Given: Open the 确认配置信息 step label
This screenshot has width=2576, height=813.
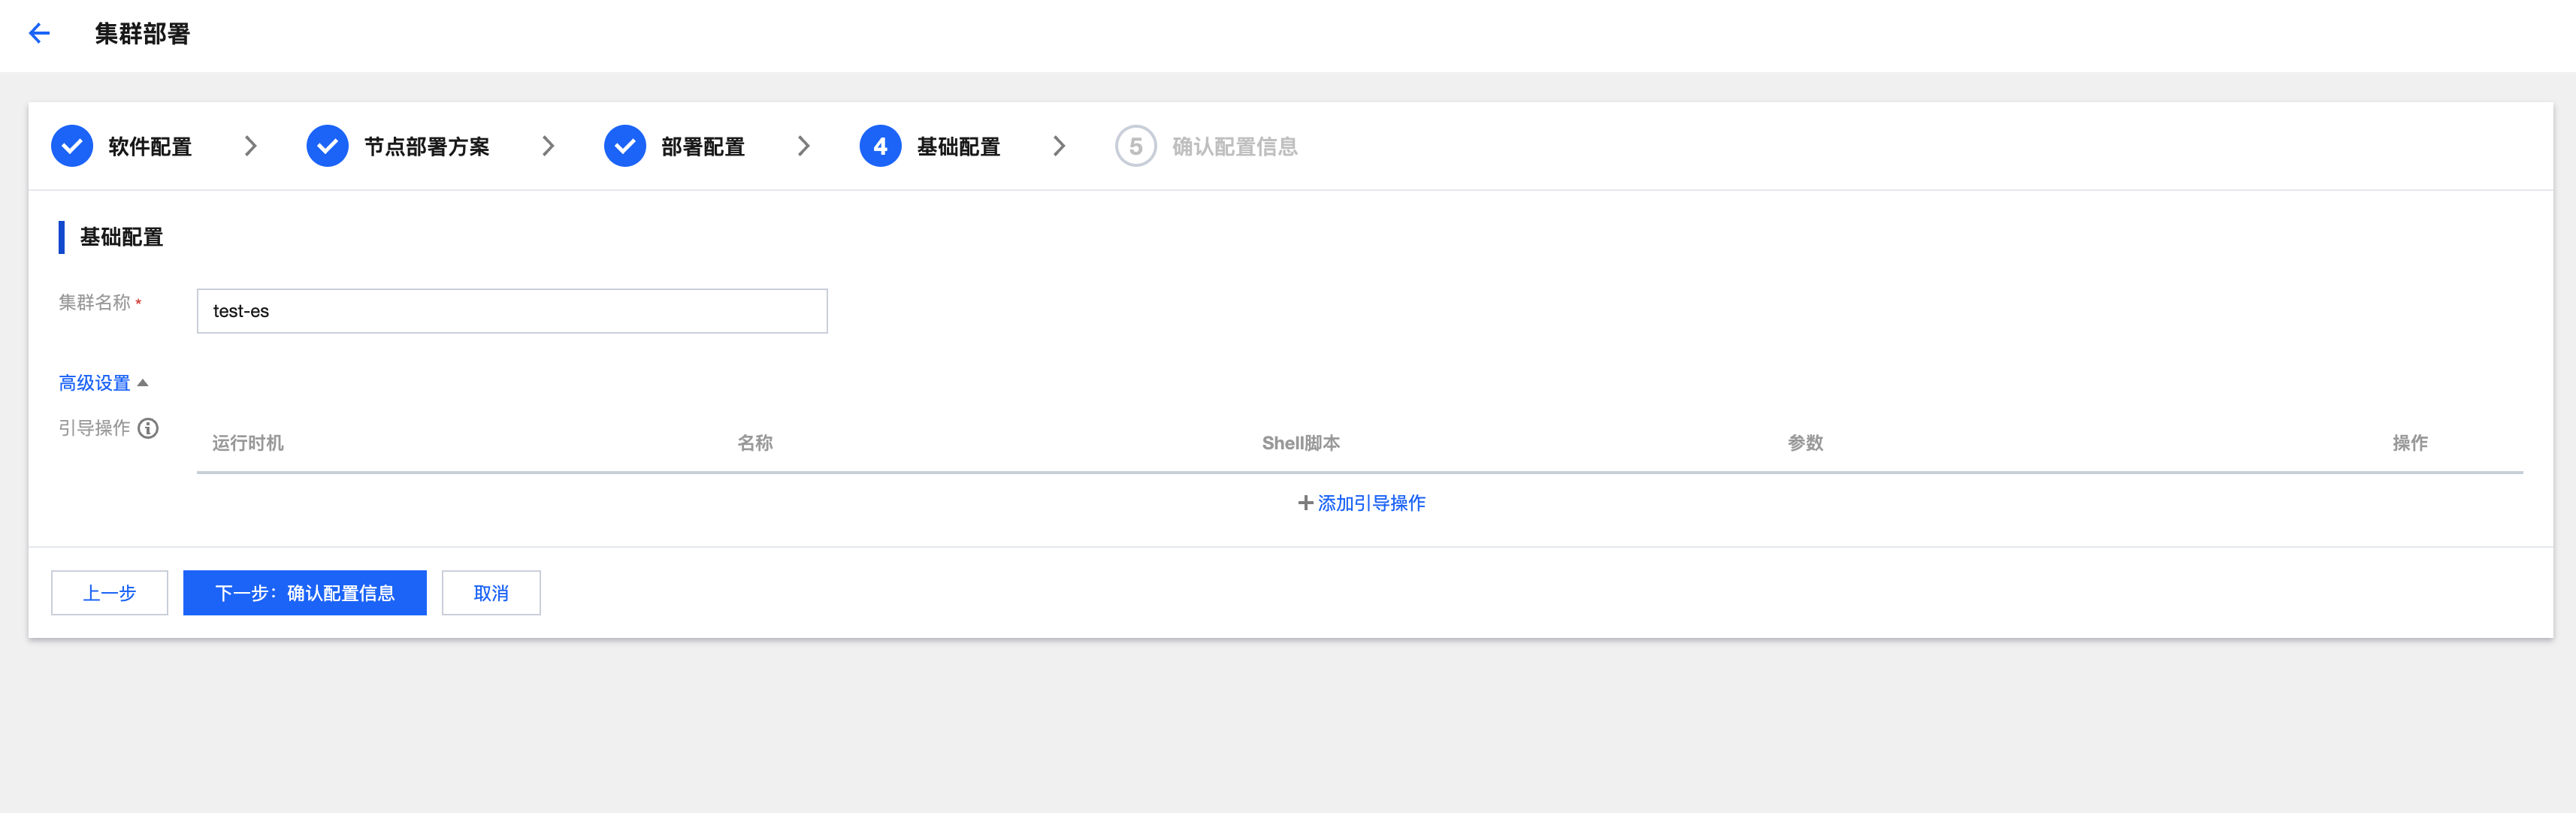Looking at the screenshot, I should point(1234,146).
